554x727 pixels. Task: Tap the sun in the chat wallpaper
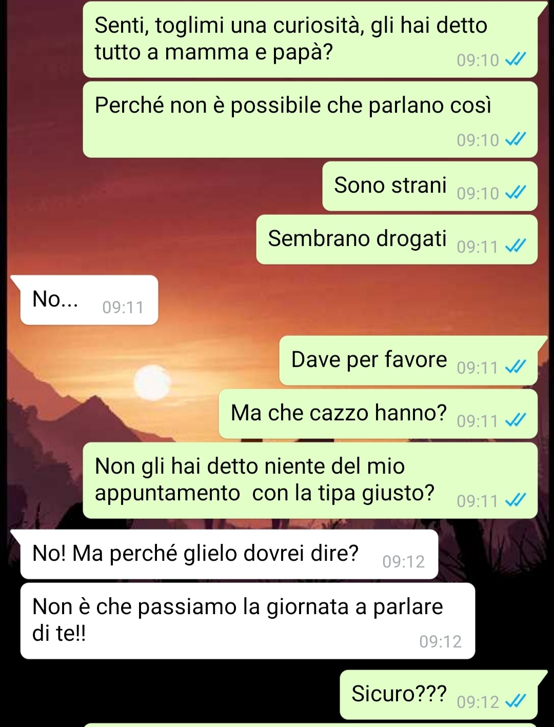(152, 383)
